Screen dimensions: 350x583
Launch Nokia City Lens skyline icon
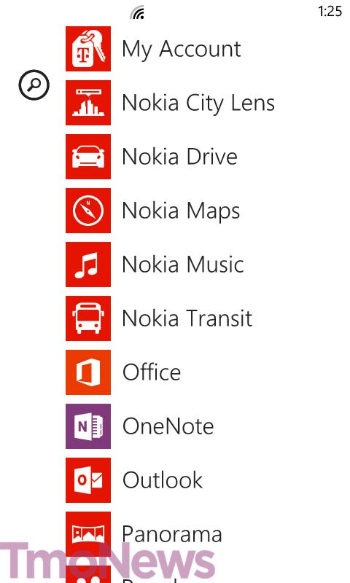[x=88, y=103]
